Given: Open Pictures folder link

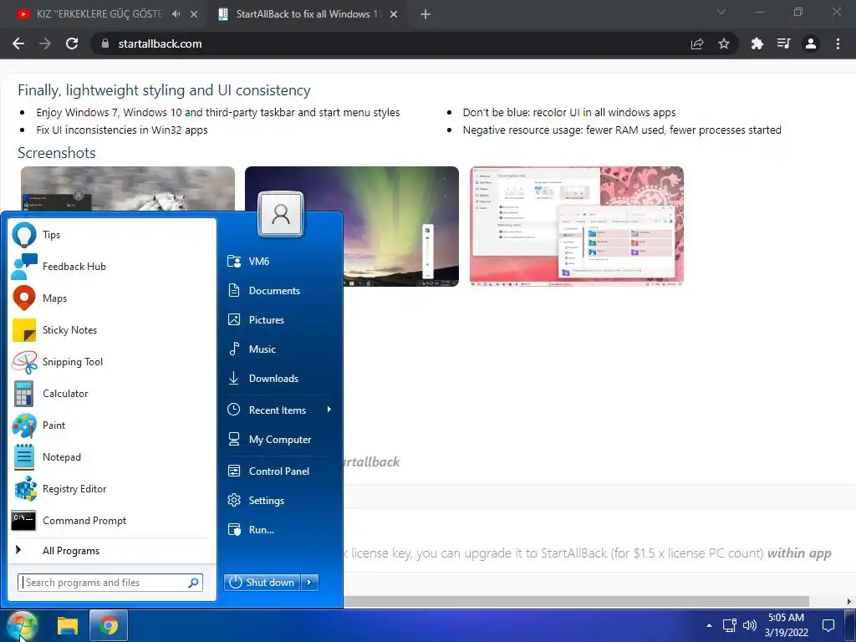Looking at the screenshot, I should click(x=279, y=320).
